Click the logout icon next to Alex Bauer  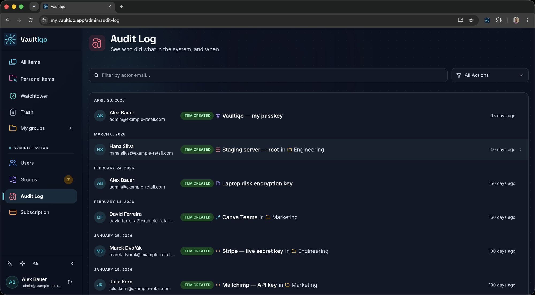coord(70,282)
